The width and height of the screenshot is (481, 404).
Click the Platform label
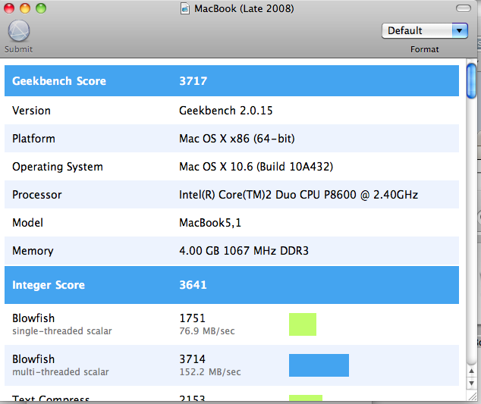(33, 139)
